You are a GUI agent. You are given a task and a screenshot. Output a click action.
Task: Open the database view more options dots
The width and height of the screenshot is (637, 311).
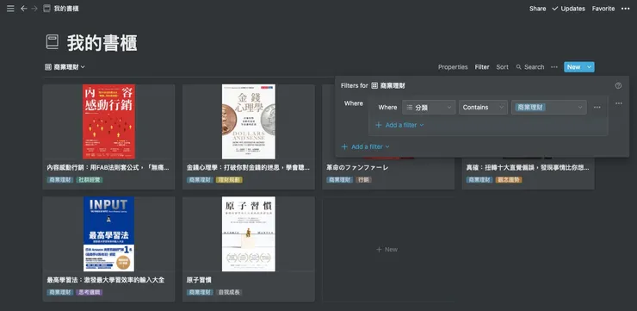point(554,67)
